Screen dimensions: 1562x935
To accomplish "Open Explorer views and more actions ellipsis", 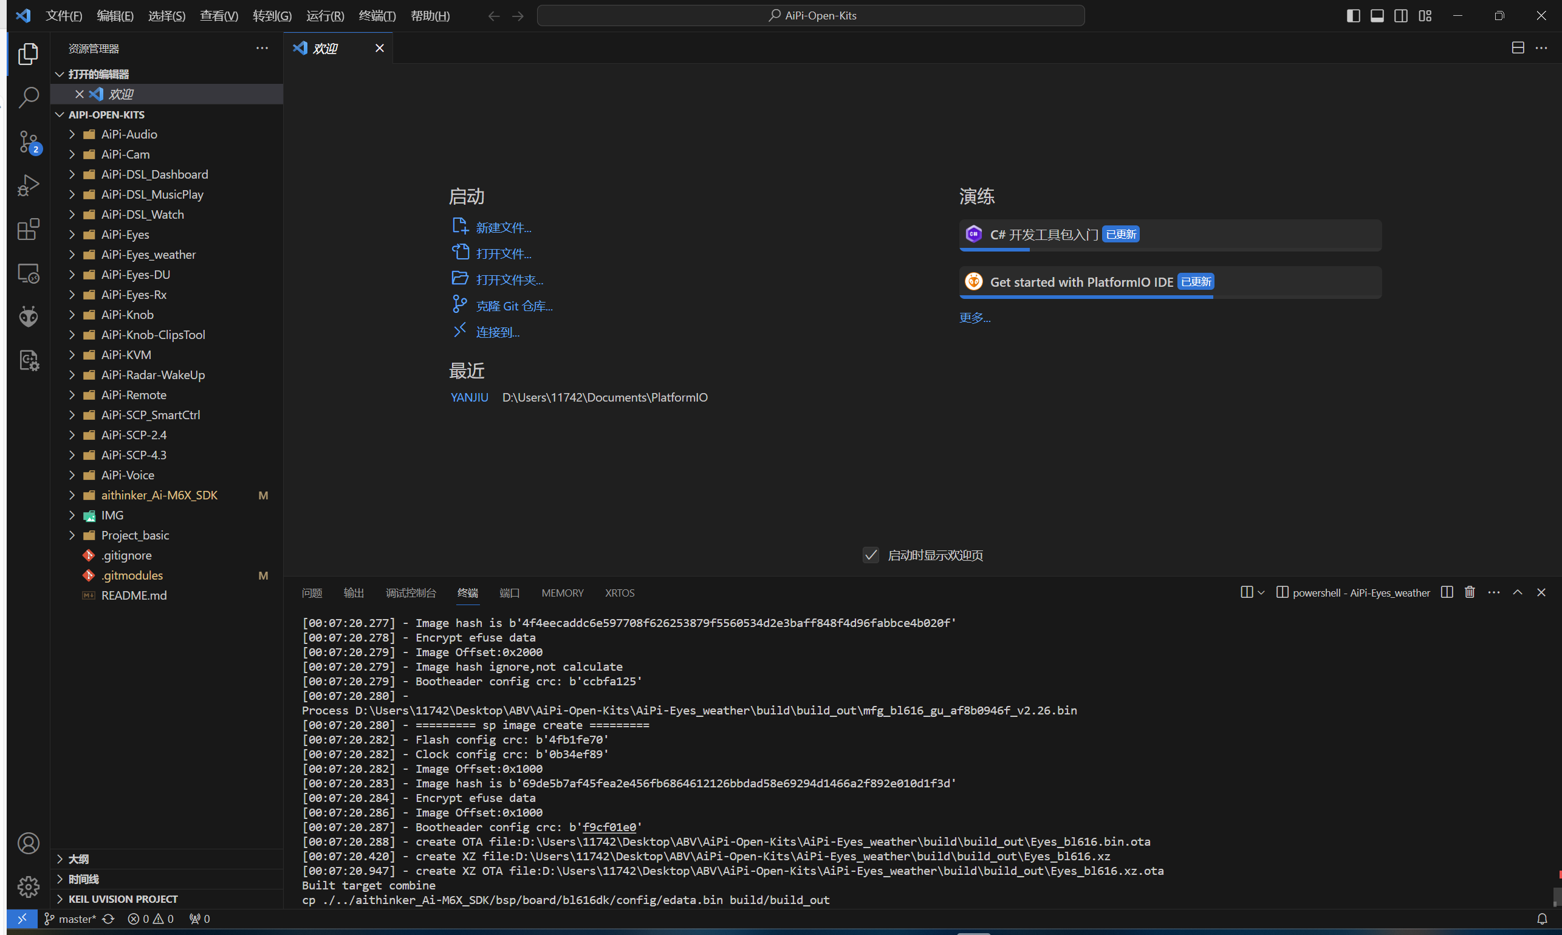I will coord(262,48).
